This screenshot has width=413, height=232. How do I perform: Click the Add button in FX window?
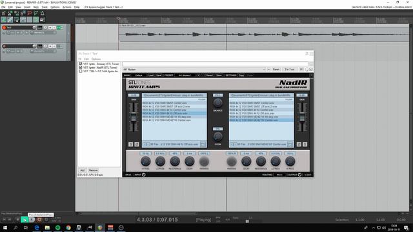tap(82, 170)
